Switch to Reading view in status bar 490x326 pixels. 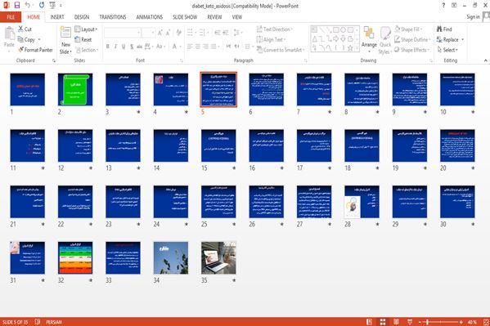point(396,322)
